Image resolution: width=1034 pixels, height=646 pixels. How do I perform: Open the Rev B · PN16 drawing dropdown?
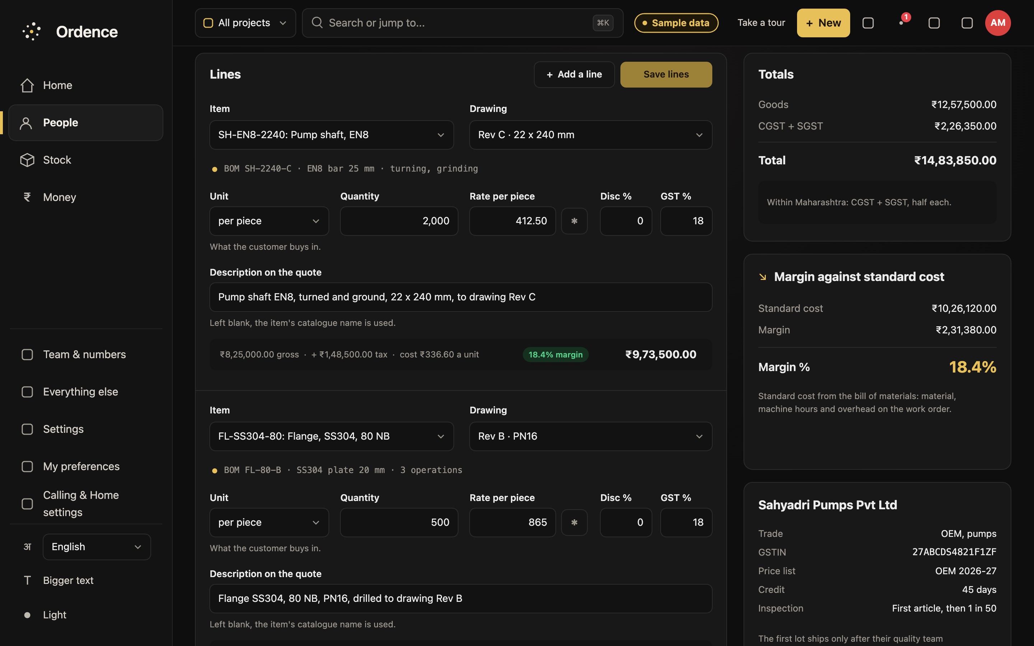[591, 436]
